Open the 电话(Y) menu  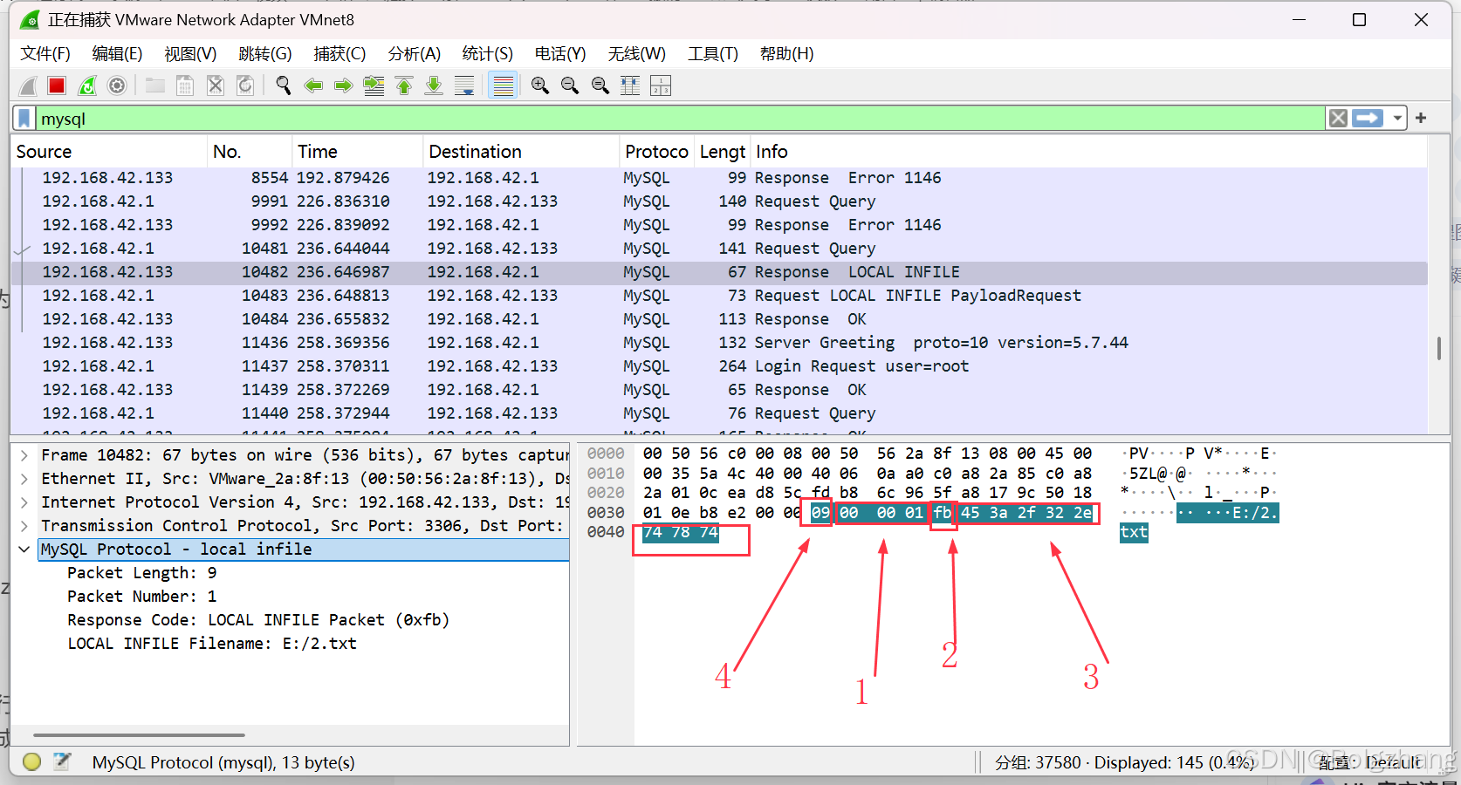point(560,54)
